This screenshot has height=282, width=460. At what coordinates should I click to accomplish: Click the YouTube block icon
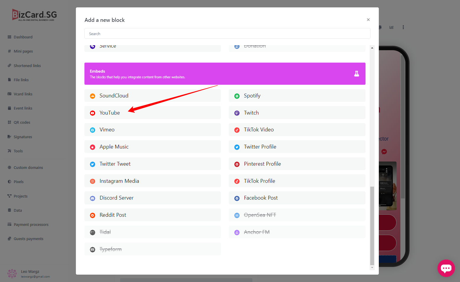pyautogui.click(x=92, y=113)
